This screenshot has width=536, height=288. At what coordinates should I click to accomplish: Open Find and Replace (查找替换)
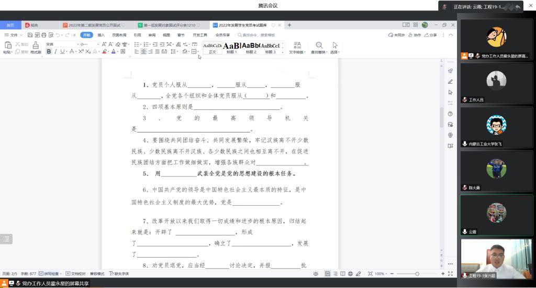(319, 48)
